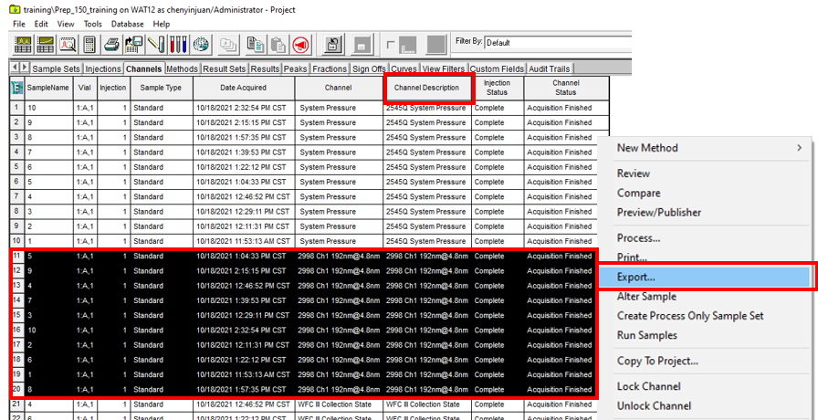Open the Database menu

(x=127, y=24)
